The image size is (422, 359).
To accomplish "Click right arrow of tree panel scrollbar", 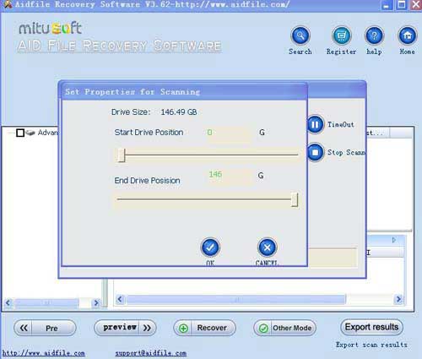I will [96, 303].
